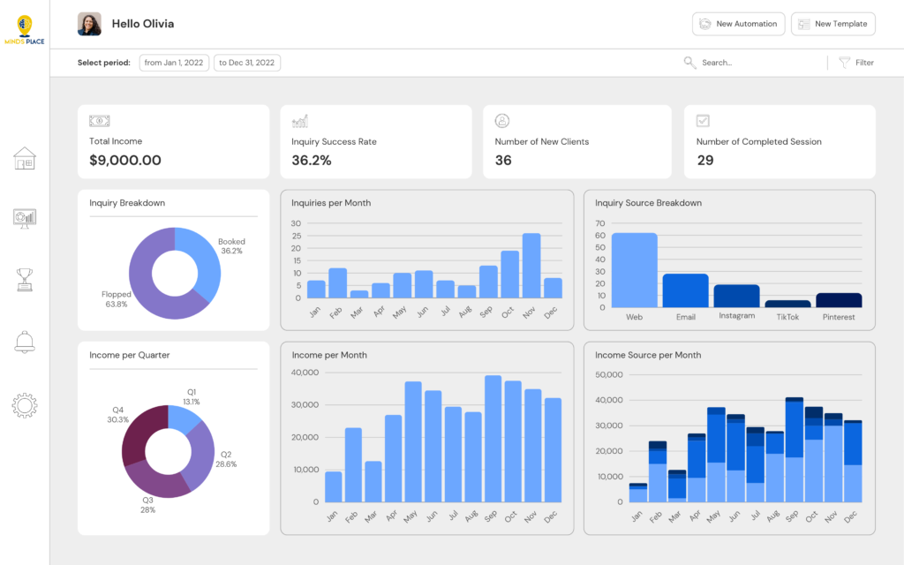Click the Total Income money icon
Image resolution: width=904 pixels, height=565 pixels.
[x=99, y=121]
